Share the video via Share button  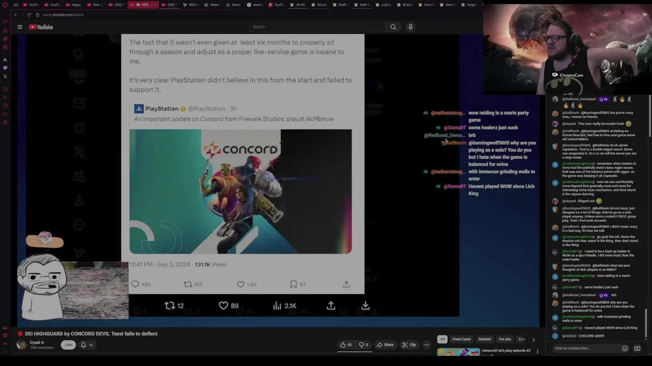(385, 345)
